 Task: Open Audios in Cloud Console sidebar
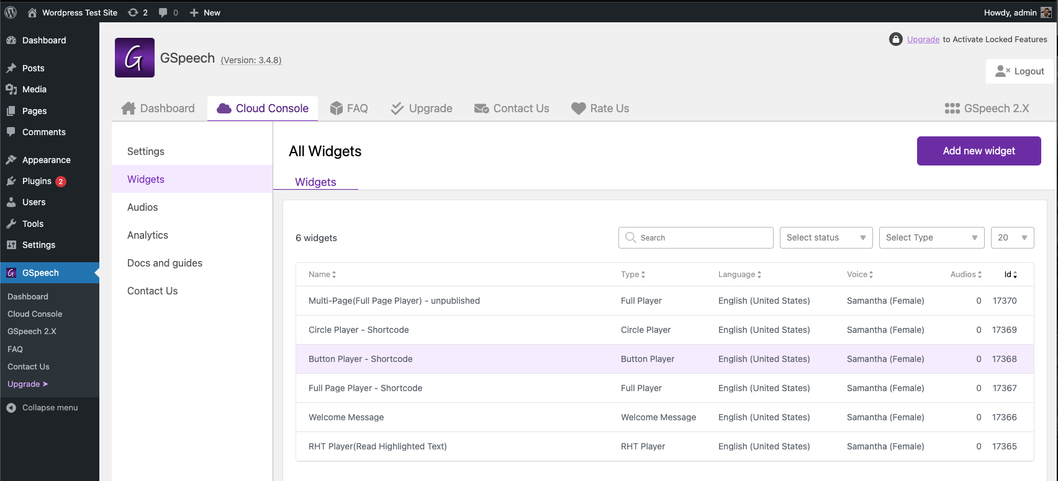[x=192, y=207]
